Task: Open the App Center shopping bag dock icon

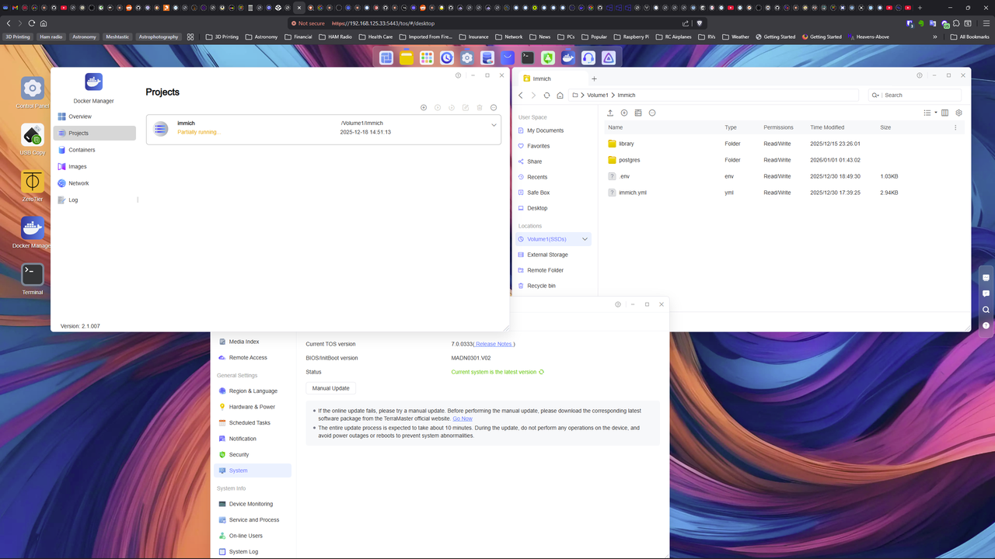Action: [508, 57]
